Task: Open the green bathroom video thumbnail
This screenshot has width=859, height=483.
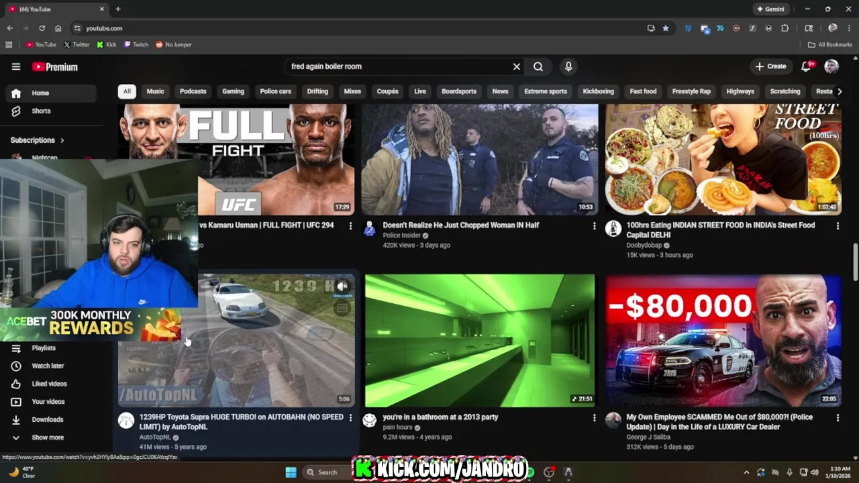Action: 480,341
